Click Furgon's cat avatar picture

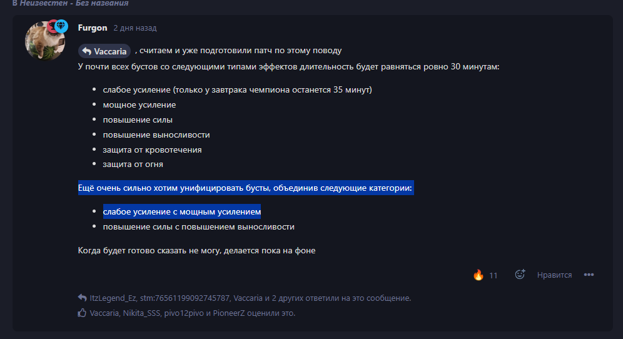(44, 41)
